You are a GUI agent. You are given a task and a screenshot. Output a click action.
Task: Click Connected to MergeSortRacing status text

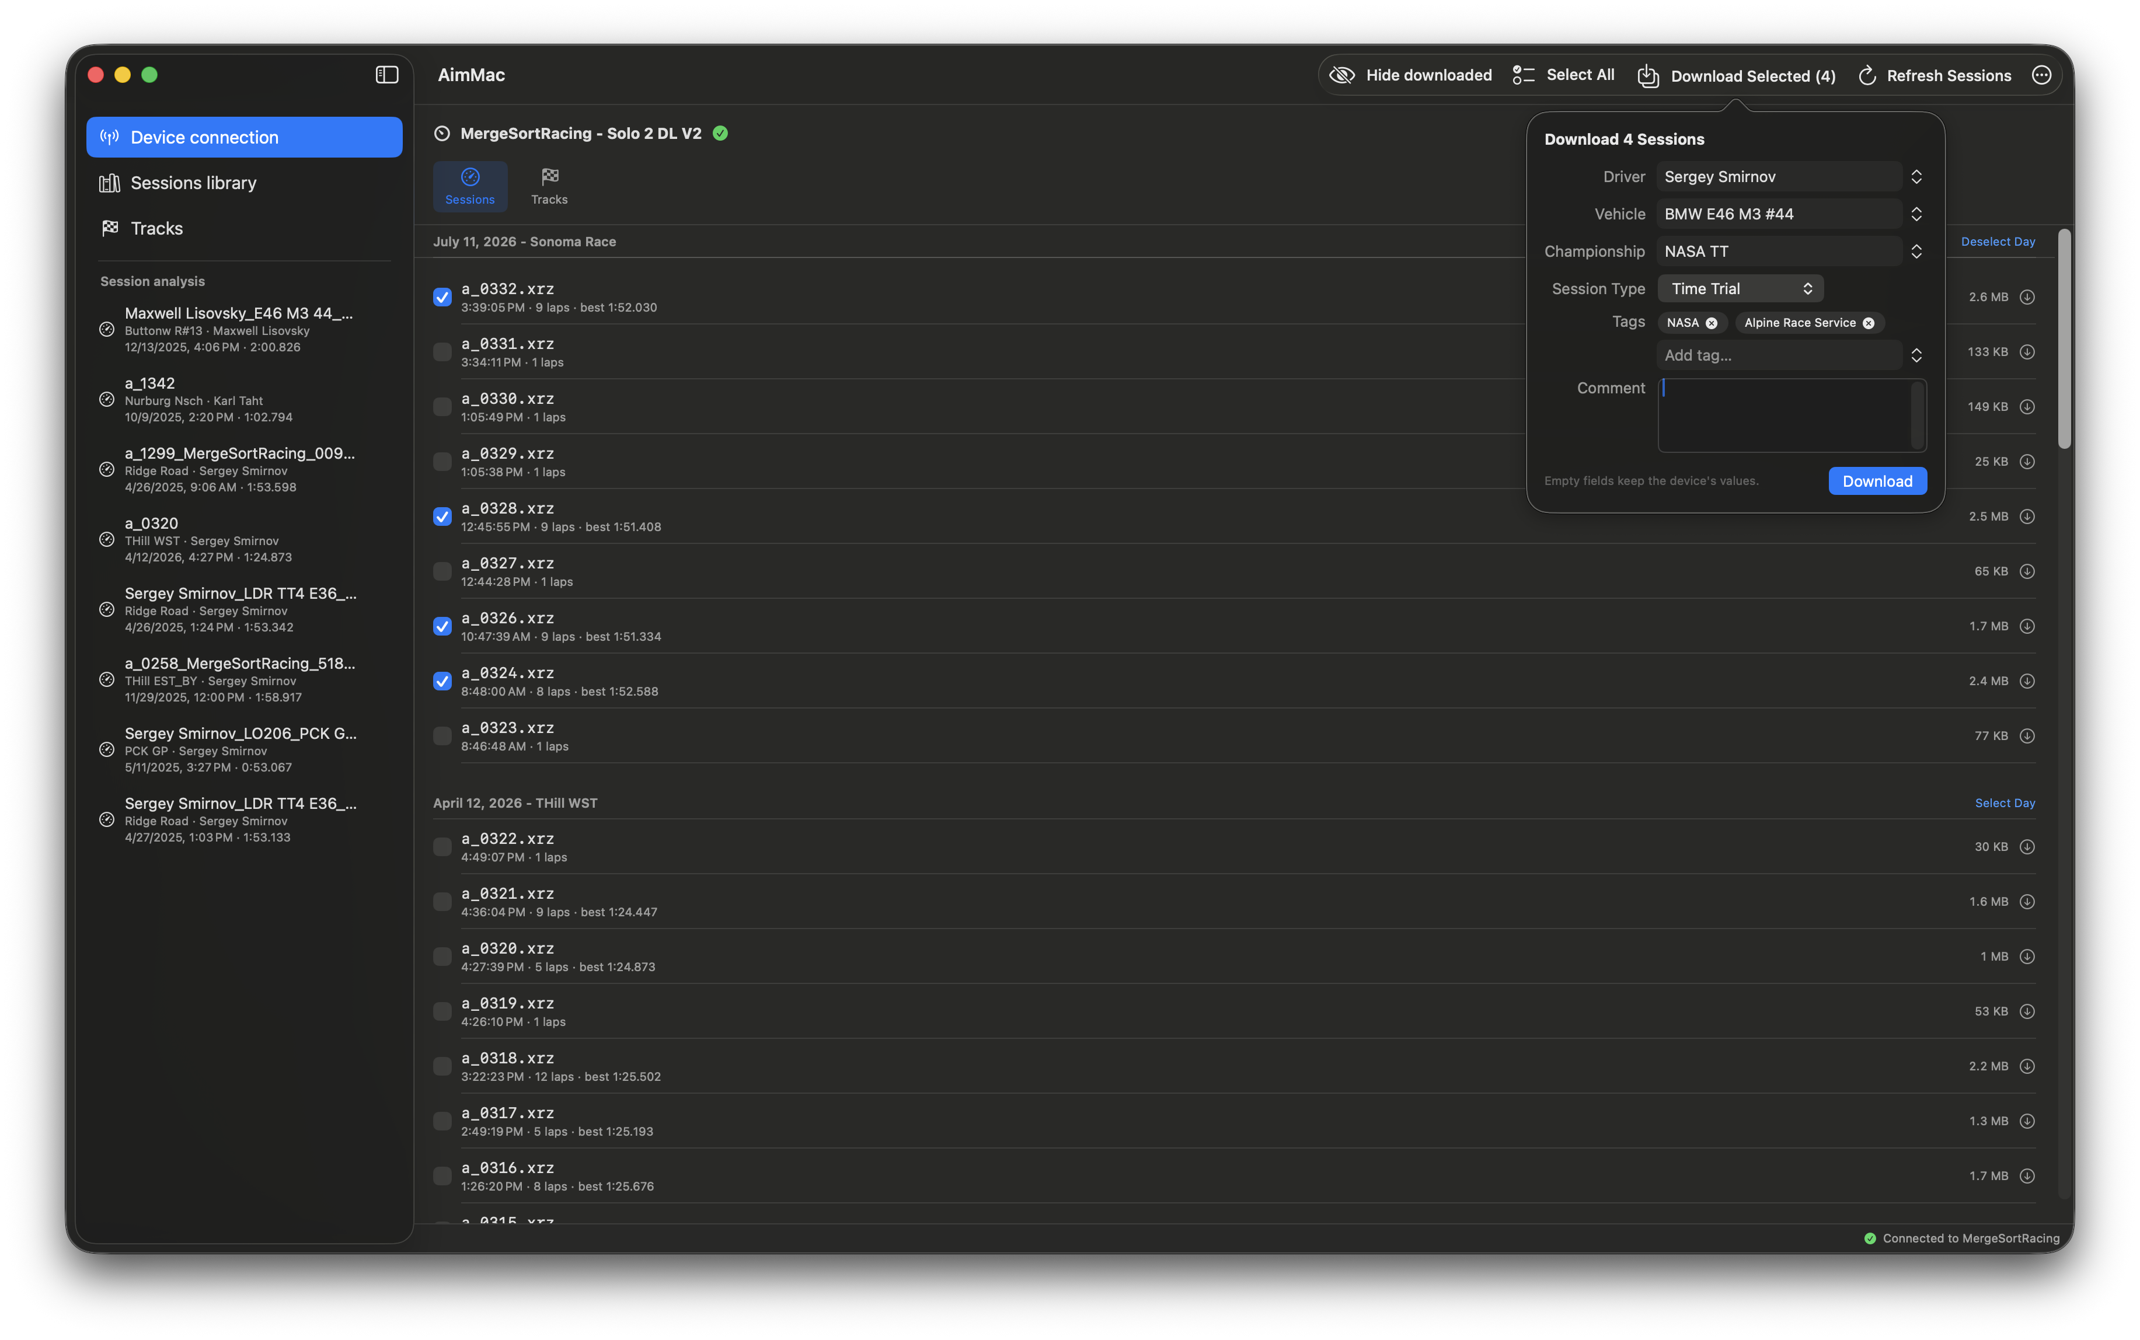click(1971, 1239)
